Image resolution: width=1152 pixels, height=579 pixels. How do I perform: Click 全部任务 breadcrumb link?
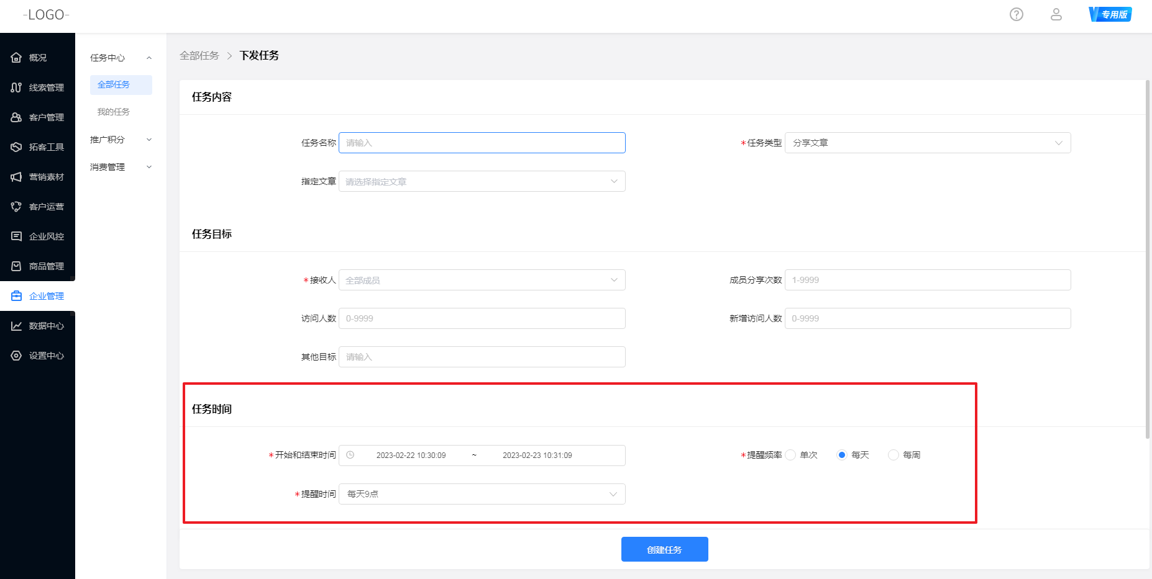coord(199,56)
